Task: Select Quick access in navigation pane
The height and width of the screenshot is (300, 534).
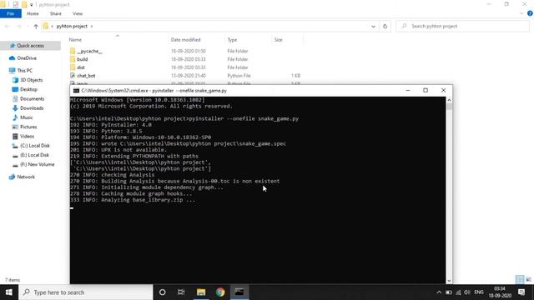Action: point(30,46)
